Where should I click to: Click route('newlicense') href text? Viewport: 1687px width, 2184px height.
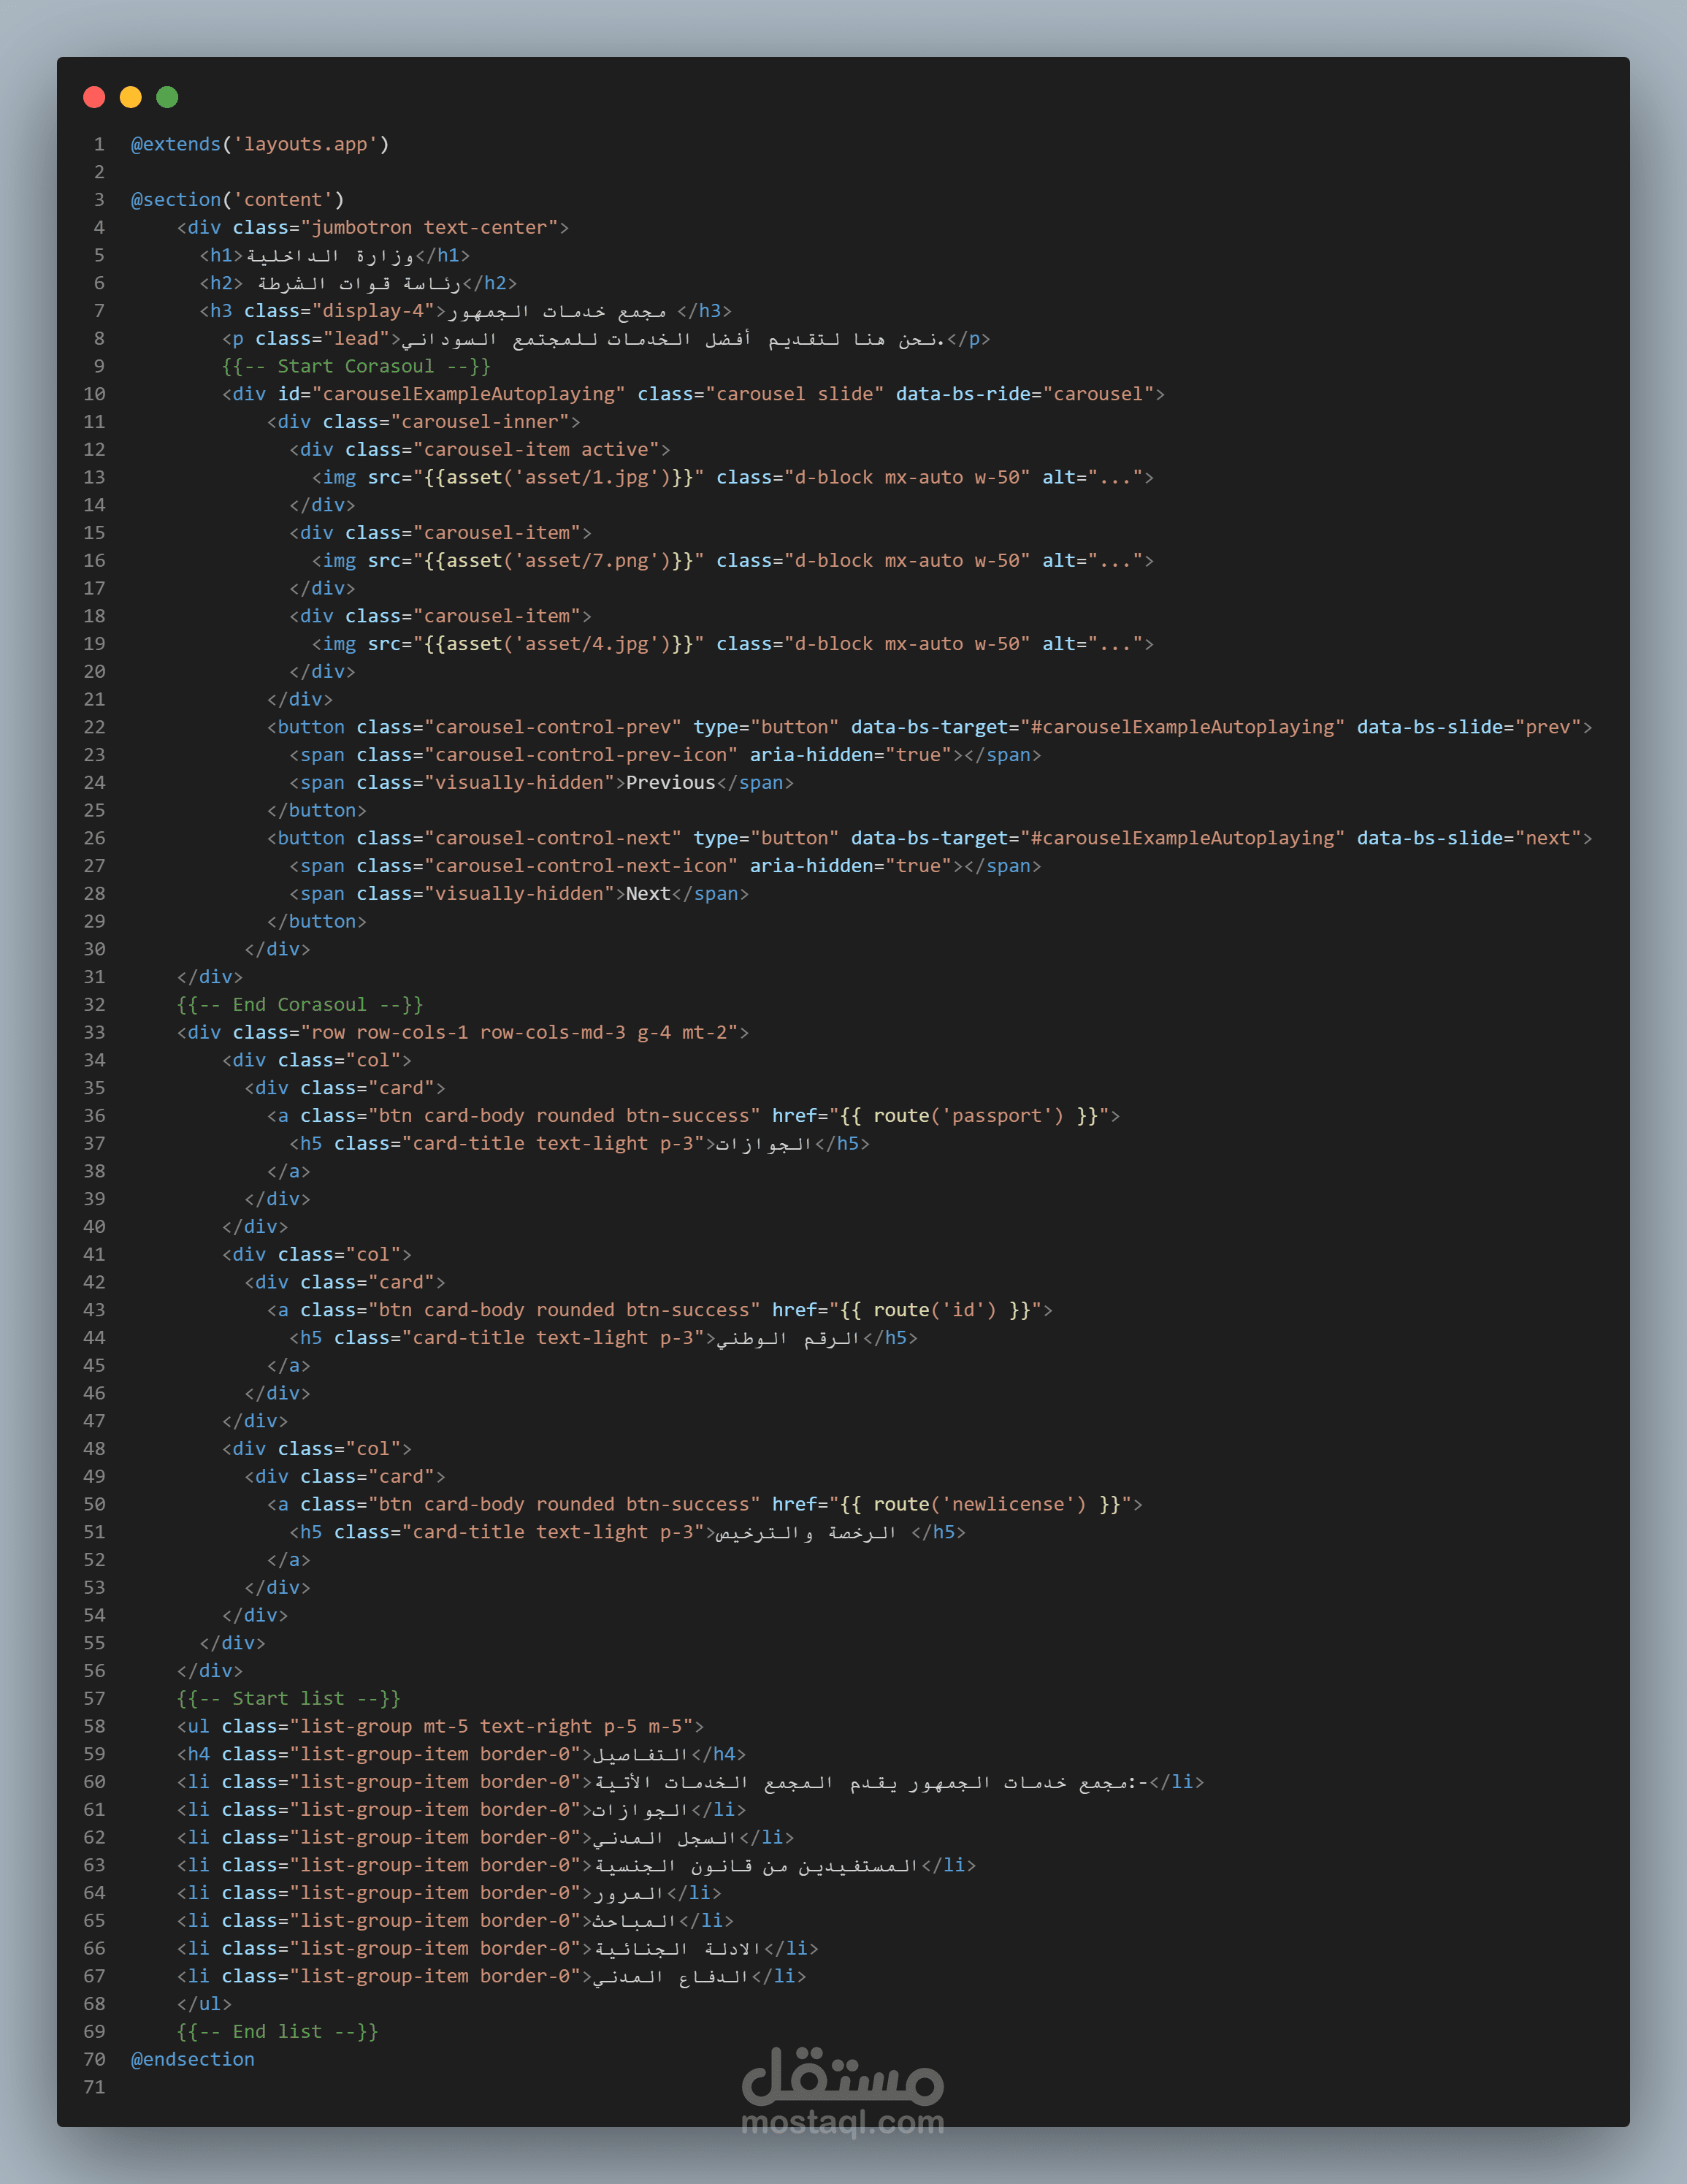979,1504
